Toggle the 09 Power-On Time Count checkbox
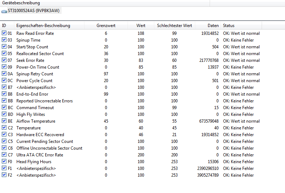 [x=4, y=67]
